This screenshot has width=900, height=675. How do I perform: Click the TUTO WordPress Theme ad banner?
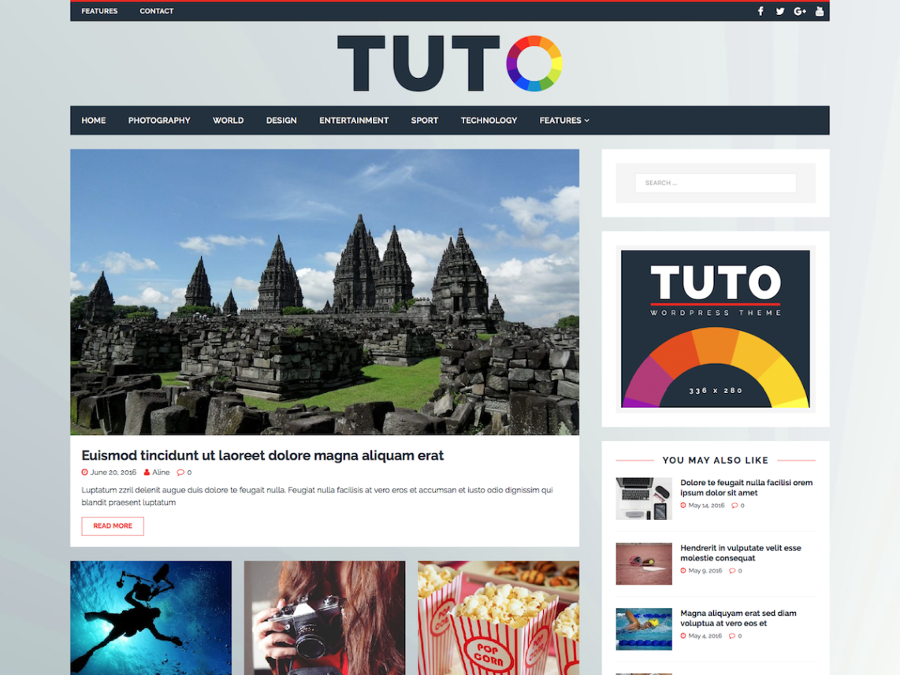[x=715, y=328]
